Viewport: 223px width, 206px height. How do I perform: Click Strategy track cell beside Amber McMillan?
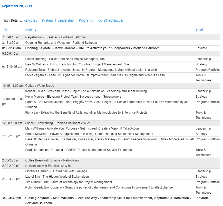click(201, 134)
